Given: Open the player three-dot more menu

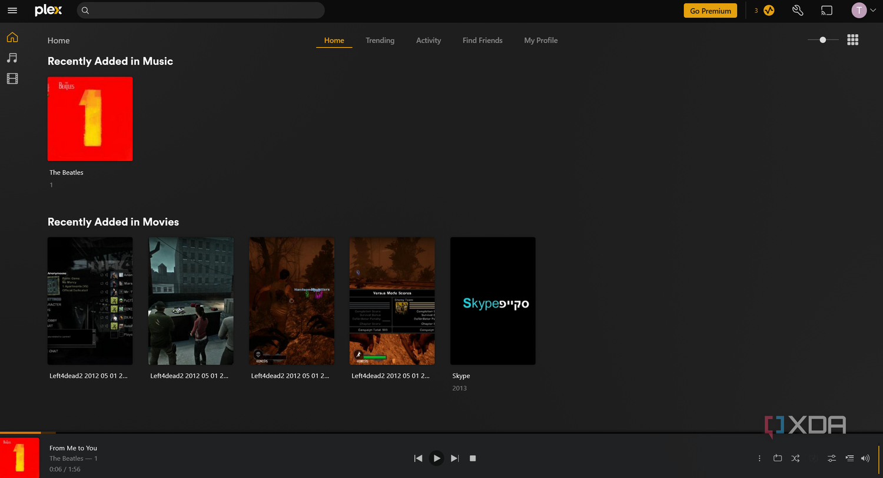Looking at the screenshot, I should [x=759, y=458].
